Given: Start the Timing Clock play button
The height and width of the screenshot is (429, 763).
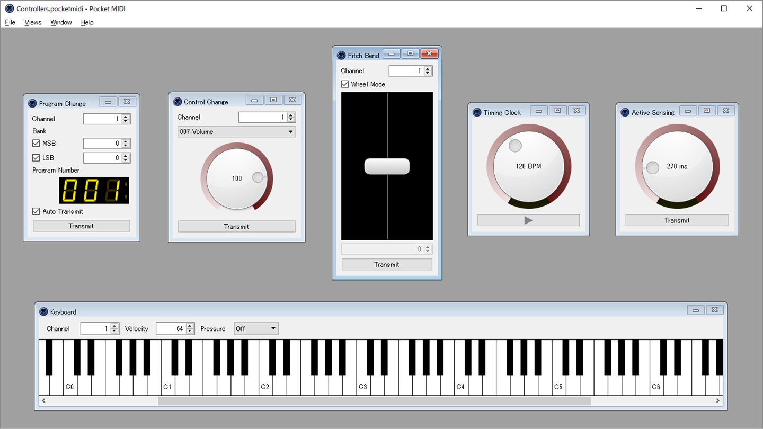Looking at the screenshot, I should click(x=528, y=220).
